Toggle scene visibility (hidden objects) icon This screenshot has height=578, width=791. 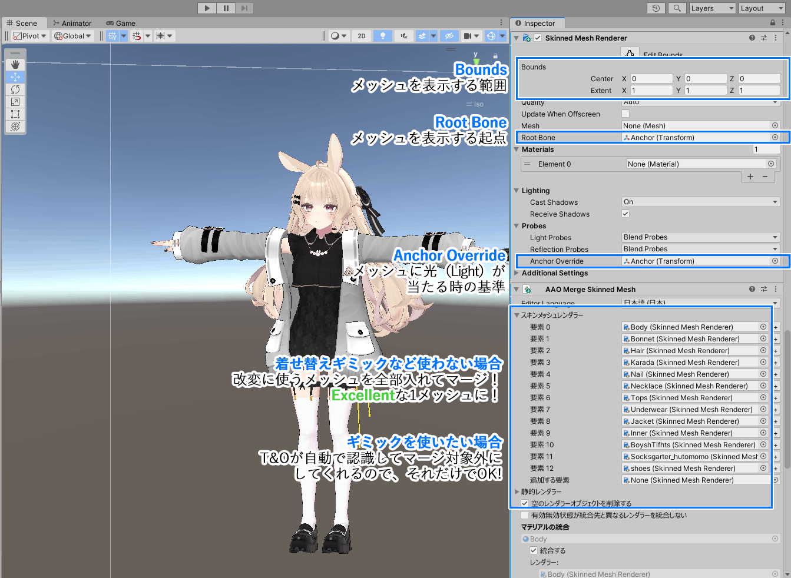(449, 36)
